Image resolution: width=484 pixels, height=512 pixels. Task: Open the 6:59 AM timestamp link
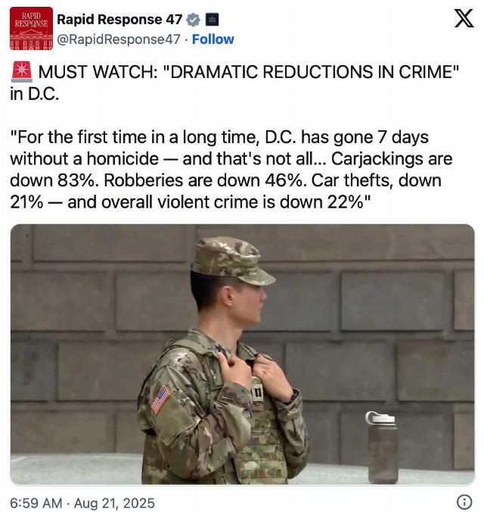(36, 503)
